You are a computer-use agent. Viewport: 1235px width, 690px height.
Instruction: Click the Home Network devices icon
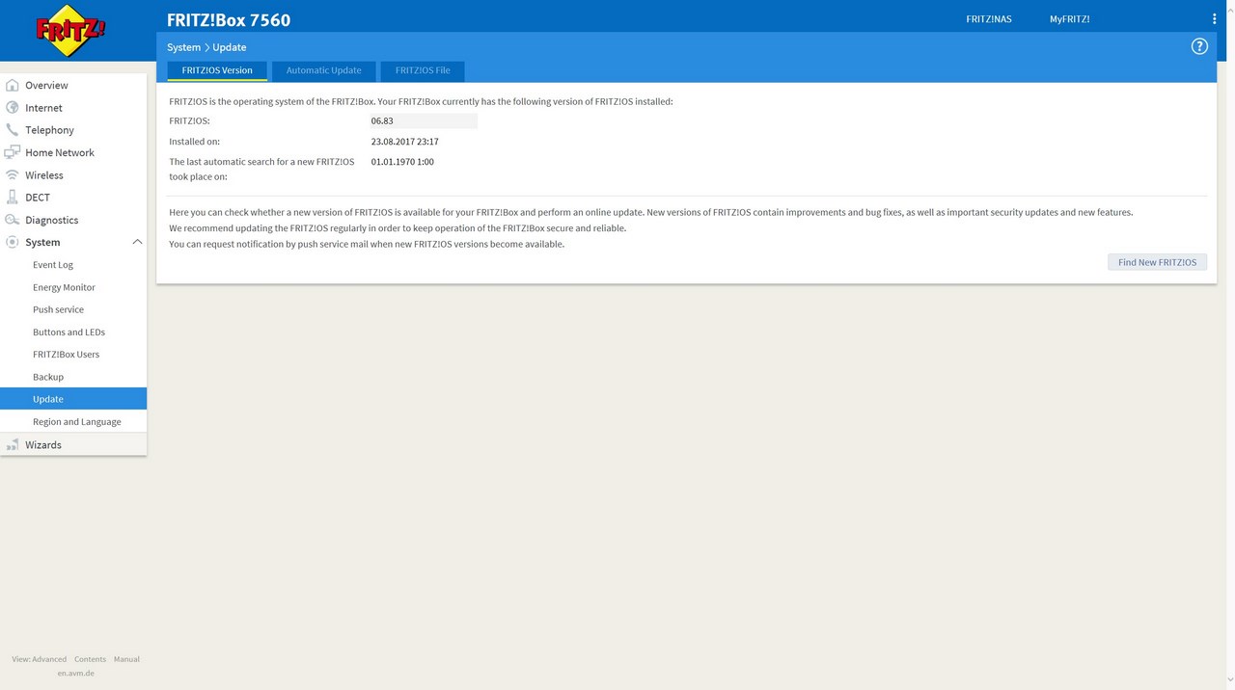tap(13, 152)
